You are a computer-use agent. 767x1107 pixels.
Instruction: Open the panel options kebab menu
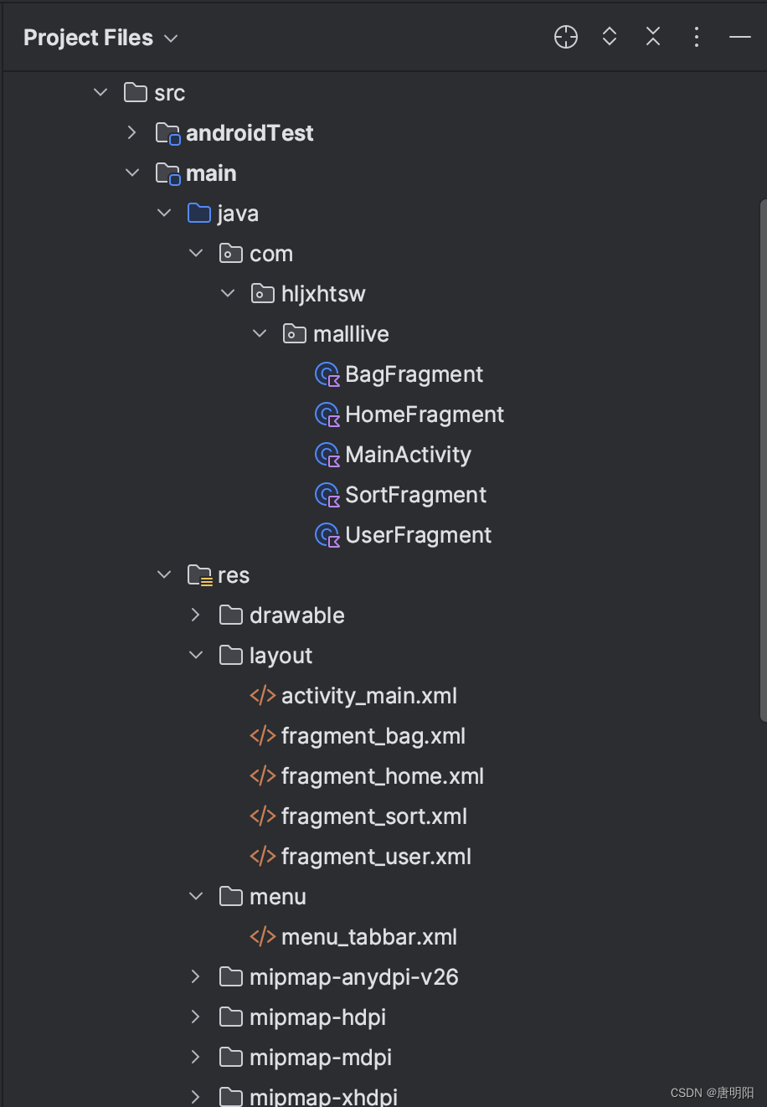coord(697,37)
